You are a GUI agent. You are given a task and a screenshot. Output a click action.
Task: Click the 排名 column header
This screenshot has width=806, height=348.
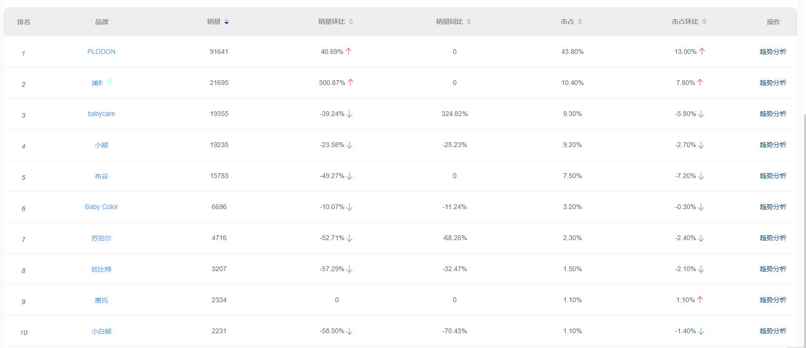[24, 22]
